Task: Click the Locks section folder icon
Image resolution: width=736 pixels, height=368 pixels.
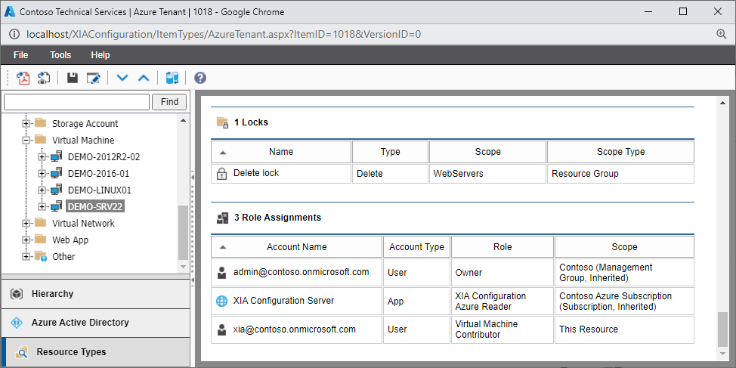Action: [x=222, y=122]
